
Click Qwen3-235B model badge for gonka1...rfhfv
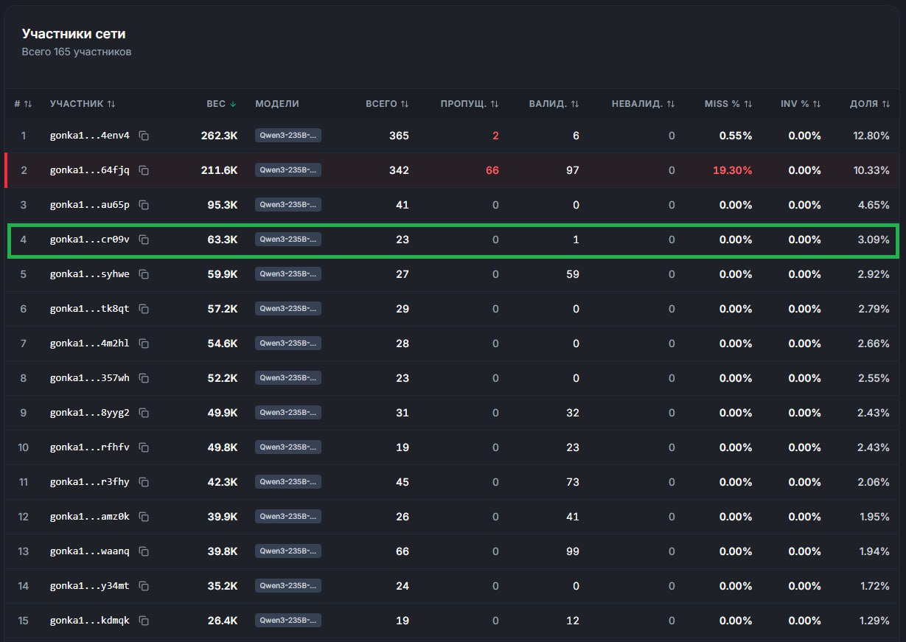pos(288,447)
